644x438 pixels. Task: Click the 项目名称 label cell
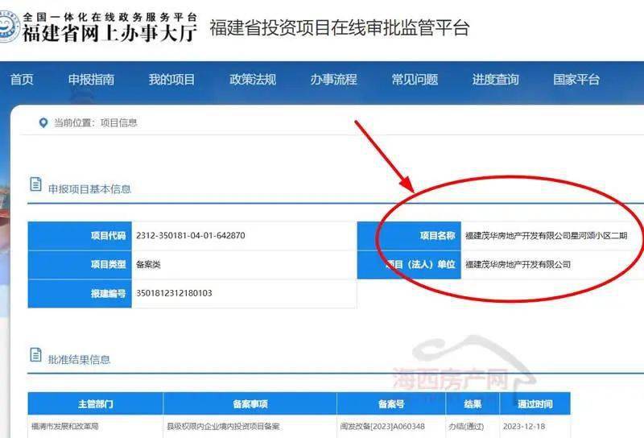409,236
